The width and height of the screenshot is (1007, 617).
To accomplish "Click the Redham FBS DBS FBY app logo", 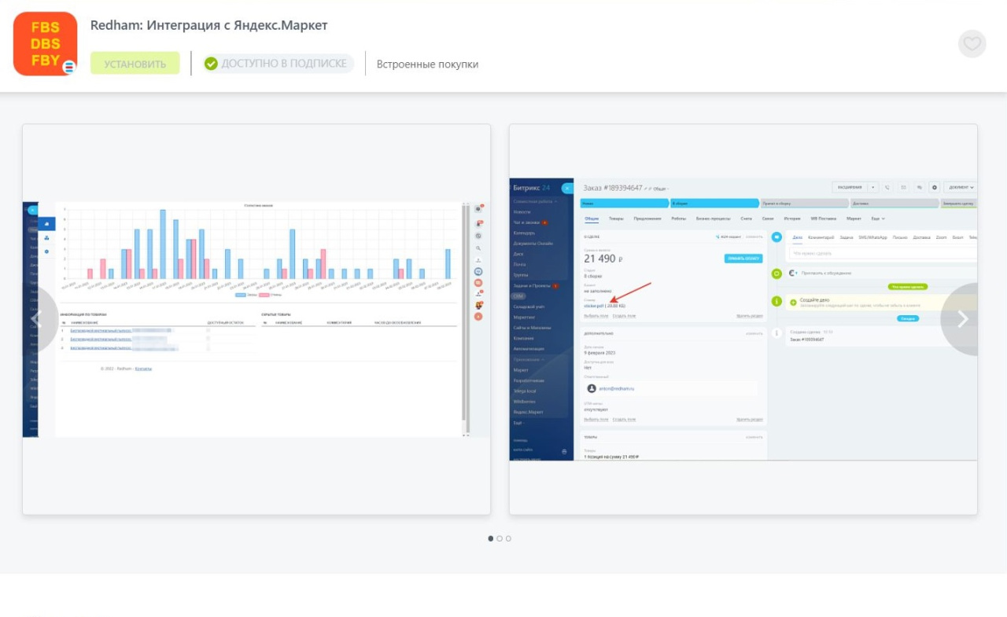I will [46, 44].
